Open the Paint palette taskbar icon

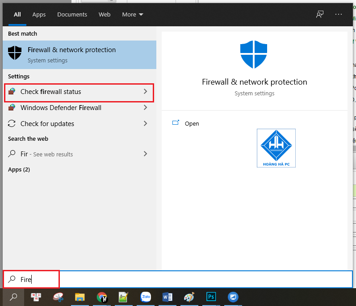pyautogui.click(x=189, y=297)
